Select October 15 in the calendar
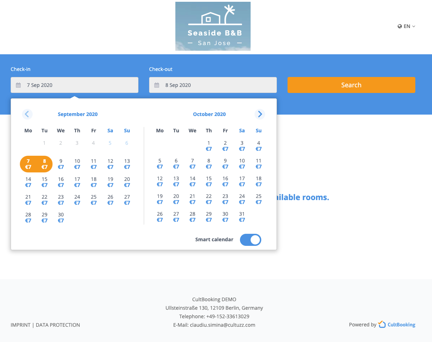Image resolution: width=432 pixels, height=342 pixels. click(209, 181)
